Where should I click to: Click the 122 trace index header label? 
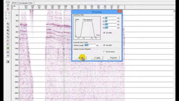click(118, 6)
